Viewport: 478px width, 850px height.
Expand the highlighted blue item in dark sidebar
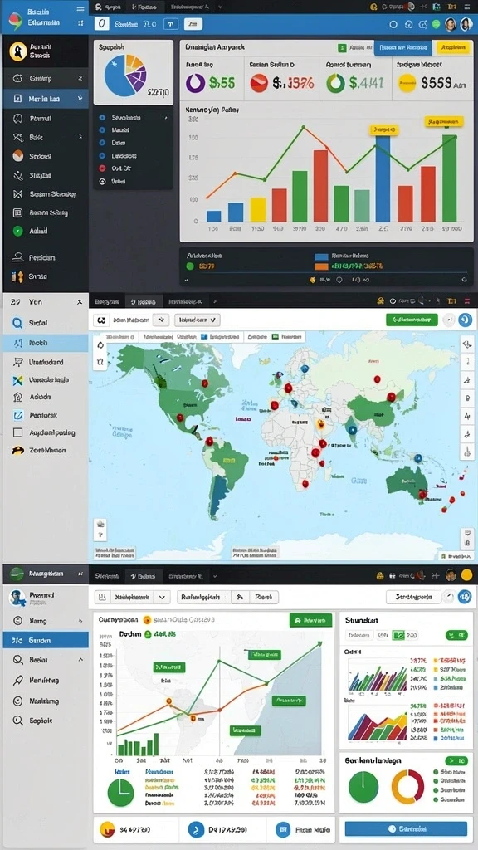[46, 99]
